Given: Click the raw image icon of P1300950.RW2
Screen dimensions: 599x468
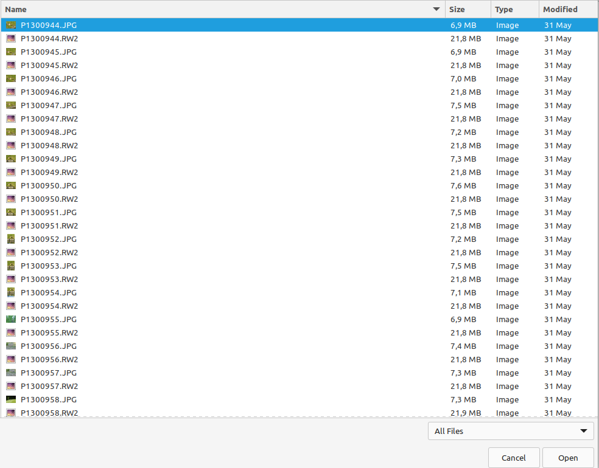Looking at the screenshot, I should pos(11,199).
